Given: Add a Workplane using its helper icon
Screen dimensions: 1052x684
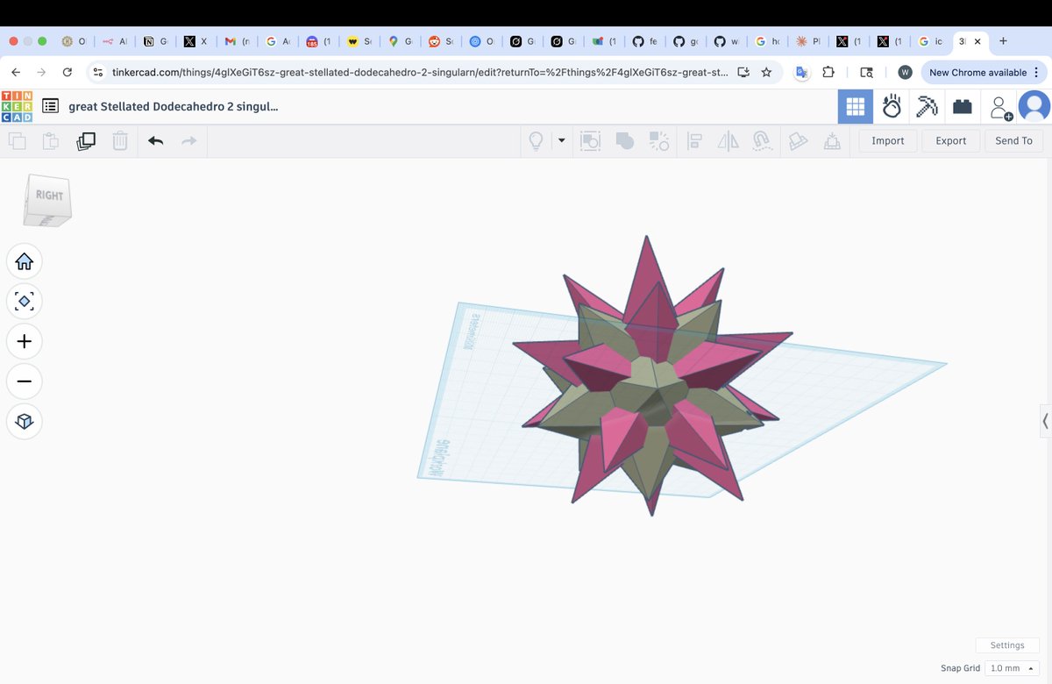Looking at the screenshot, I should 798,140.
